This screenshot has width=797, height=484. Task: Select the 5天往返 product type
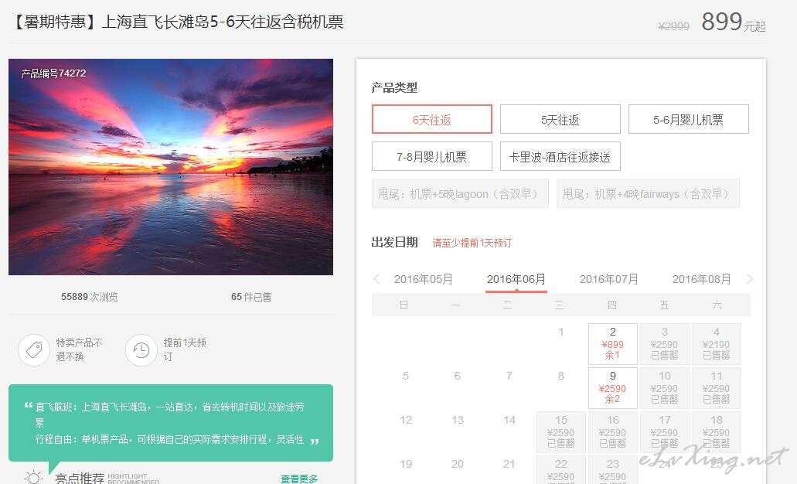click(x=560, y=120)
